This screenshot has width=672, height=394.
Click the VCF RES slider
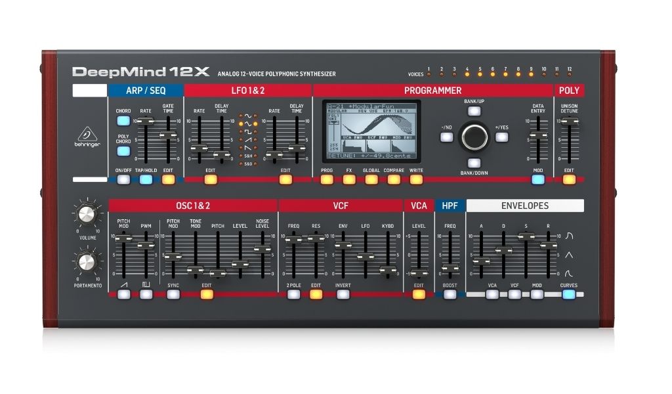(x=316, y=255)
